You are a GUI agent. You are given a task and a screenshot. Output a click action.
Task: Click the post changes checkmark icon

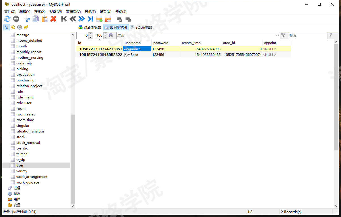click(119, 20)
